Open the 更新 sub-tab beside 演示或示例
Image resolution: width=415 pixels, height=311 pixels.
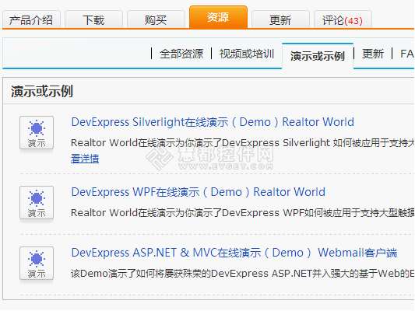pos(373,54)
